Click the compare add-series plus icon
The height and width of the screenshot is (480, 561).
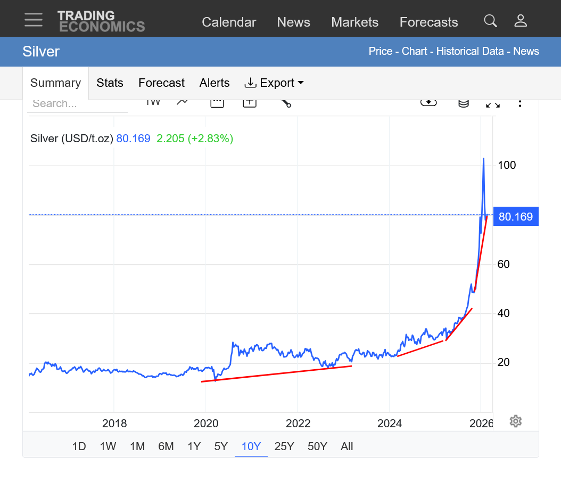250,102
